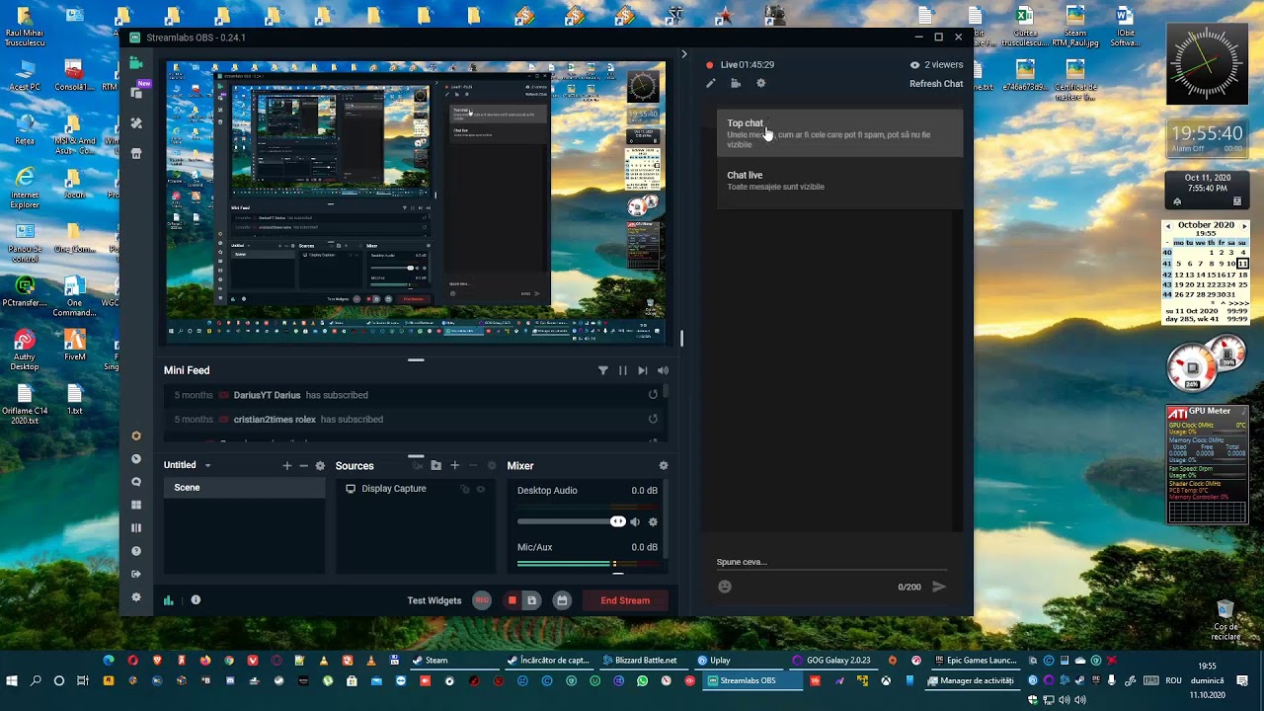Toggle Studio Mode columns icon in sidebar
This screenshot has width=1264, height=711.
tap(136, 527)
